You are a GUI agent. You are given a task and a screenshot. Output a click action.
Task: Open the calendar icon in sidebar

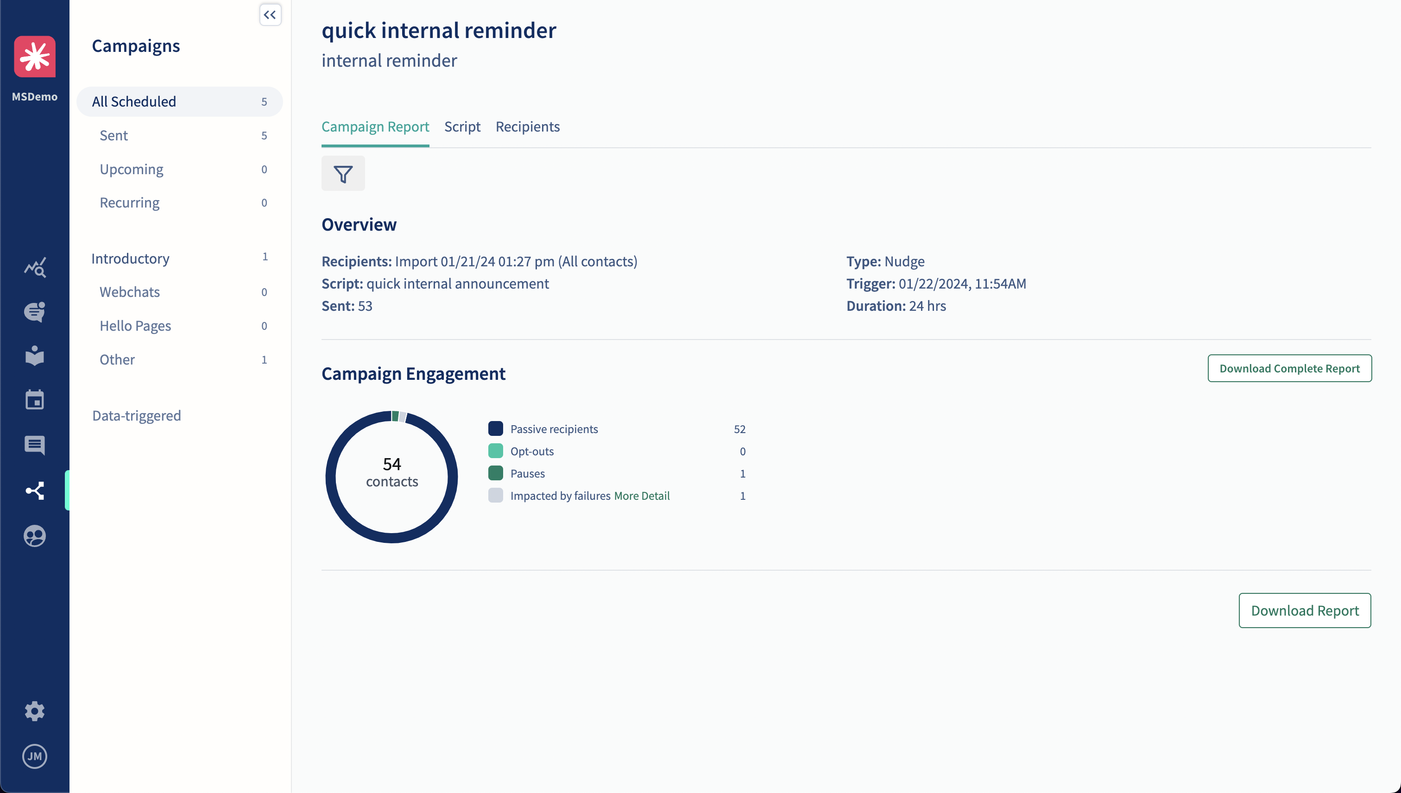[34, 400]
